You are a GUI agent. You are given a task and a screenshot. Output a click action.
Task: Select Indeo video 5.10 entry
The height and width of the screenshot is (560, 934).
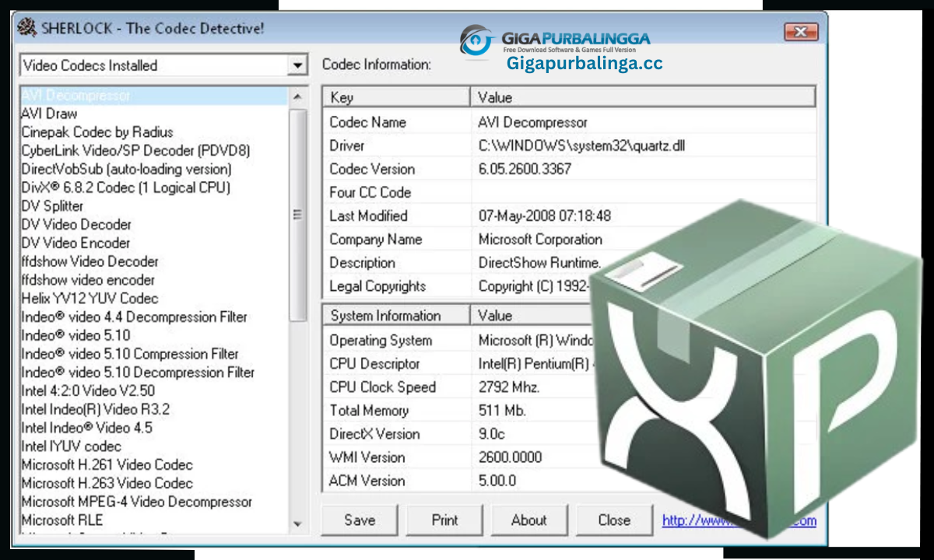tap(75, 335)
